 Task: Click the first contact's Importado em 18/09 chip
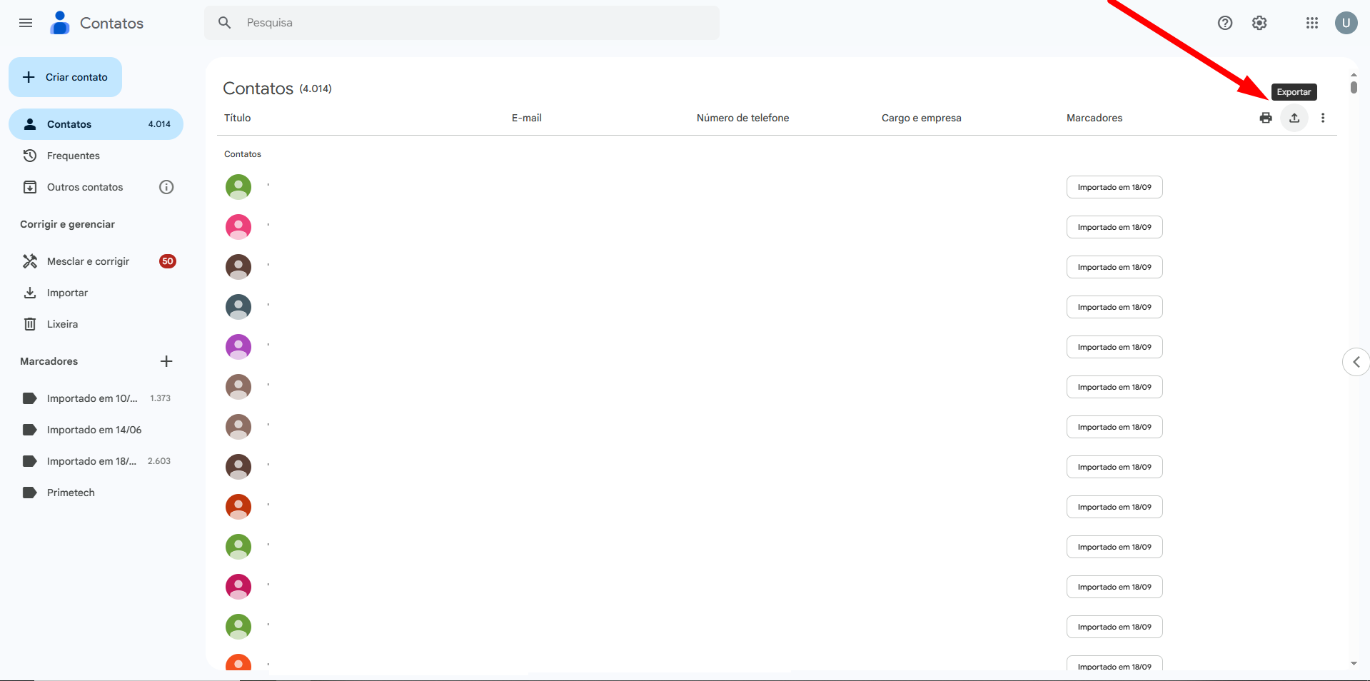click(x=1114, y=187)
